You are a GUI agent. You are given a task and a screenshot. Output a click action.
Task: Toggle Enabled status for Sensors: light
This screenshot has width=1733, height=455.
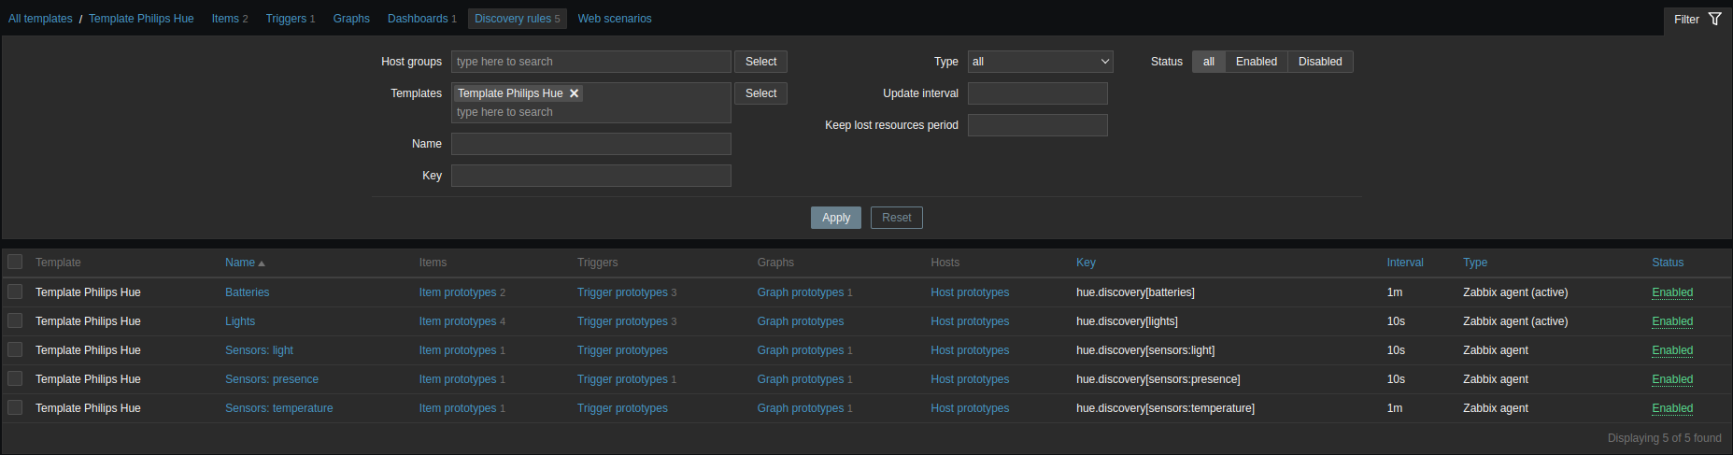point(1672,350)
